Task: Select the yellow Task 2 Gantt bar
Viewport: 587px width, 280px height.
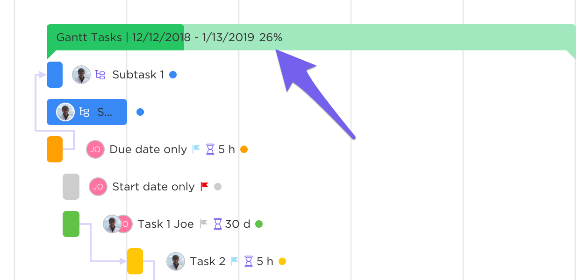Action: [x=135, y=261]
